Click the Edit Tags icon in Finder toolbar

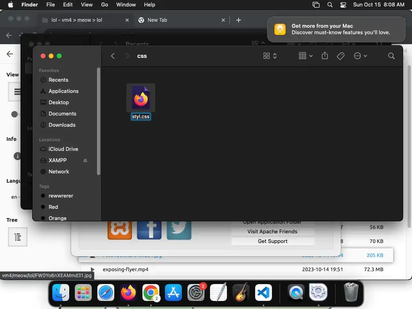[x=340, y=56]
